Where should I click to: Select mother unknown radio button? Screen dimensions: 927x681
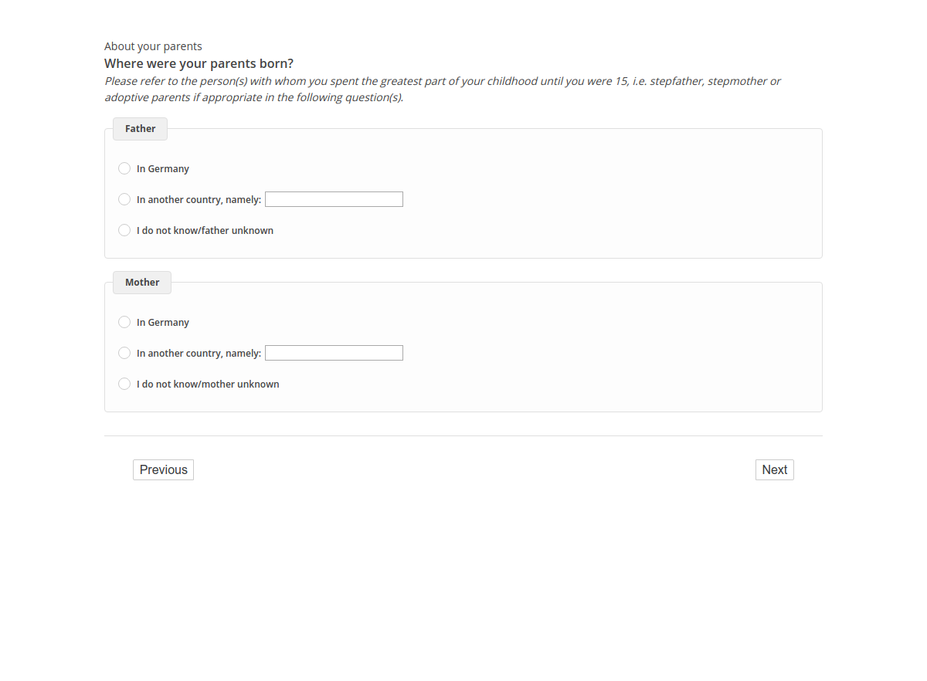(124, 384)
